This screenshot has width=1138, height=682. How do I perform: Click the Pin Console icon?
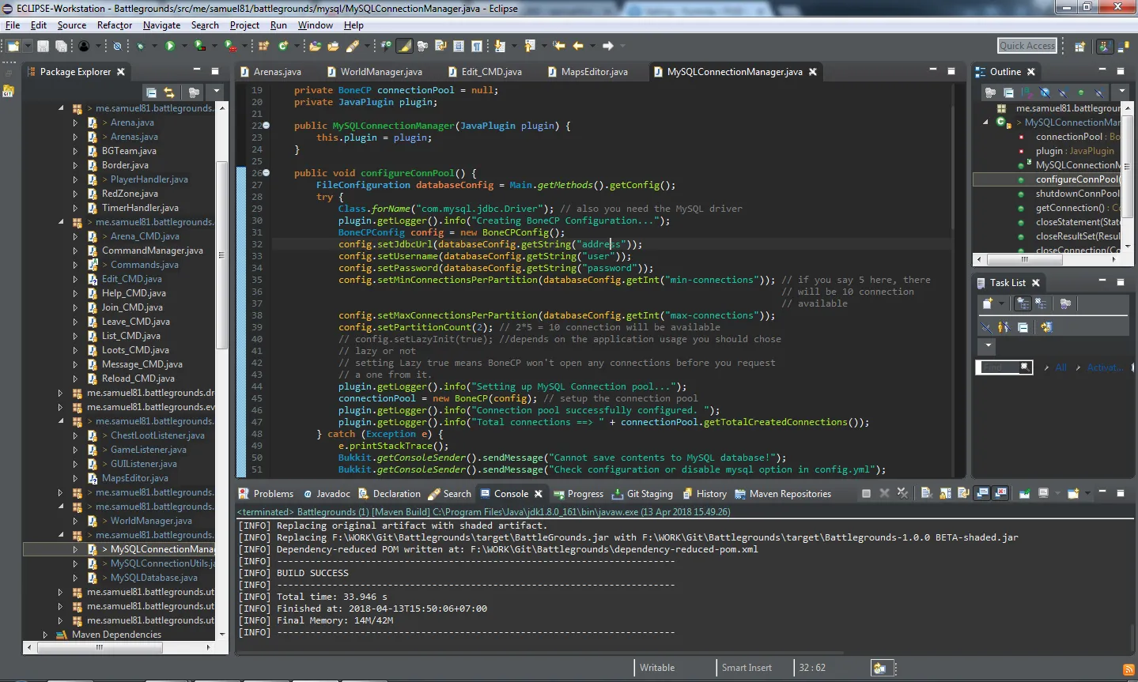coord(1025,494)
